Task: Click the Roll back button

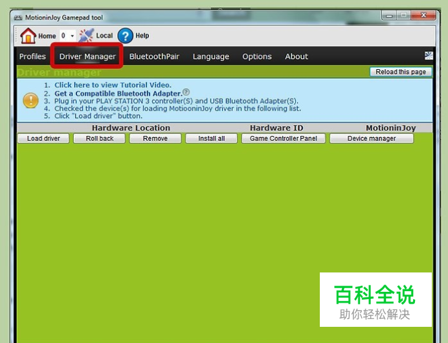Action: click(x=100, y=138)
